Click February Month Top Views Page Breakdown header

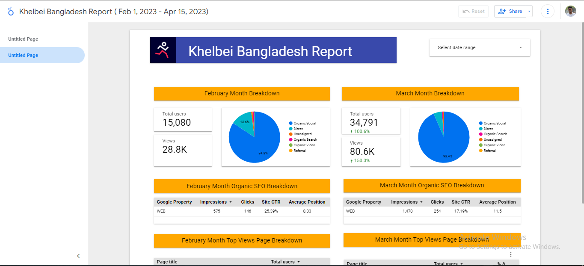(x=242, y=241)
